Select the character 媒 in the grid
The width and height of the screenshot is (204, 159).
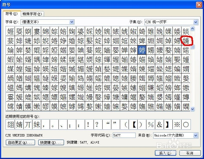coord(11,69)
